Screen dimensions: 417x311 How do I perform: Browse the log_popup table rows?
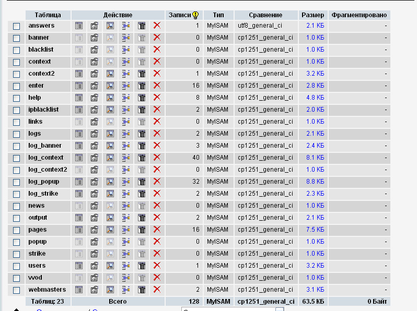point(79,182)
